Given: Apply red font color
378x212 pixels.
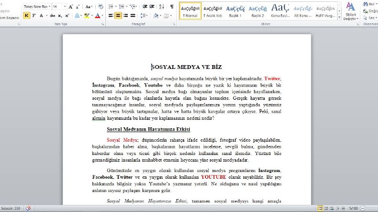Looking at the screenshot, I should tap(97, 16).
